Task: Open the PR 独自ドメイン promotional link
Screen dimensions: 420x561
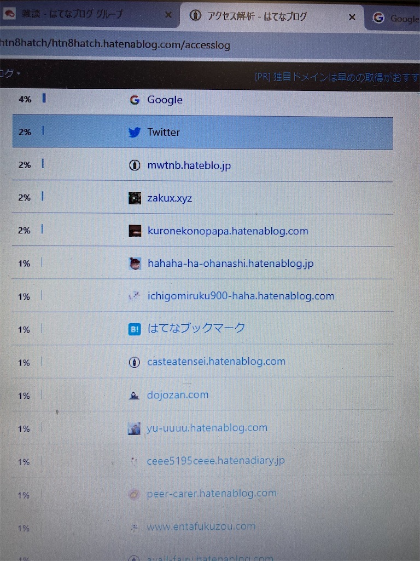Action: [x=337, y=77]
